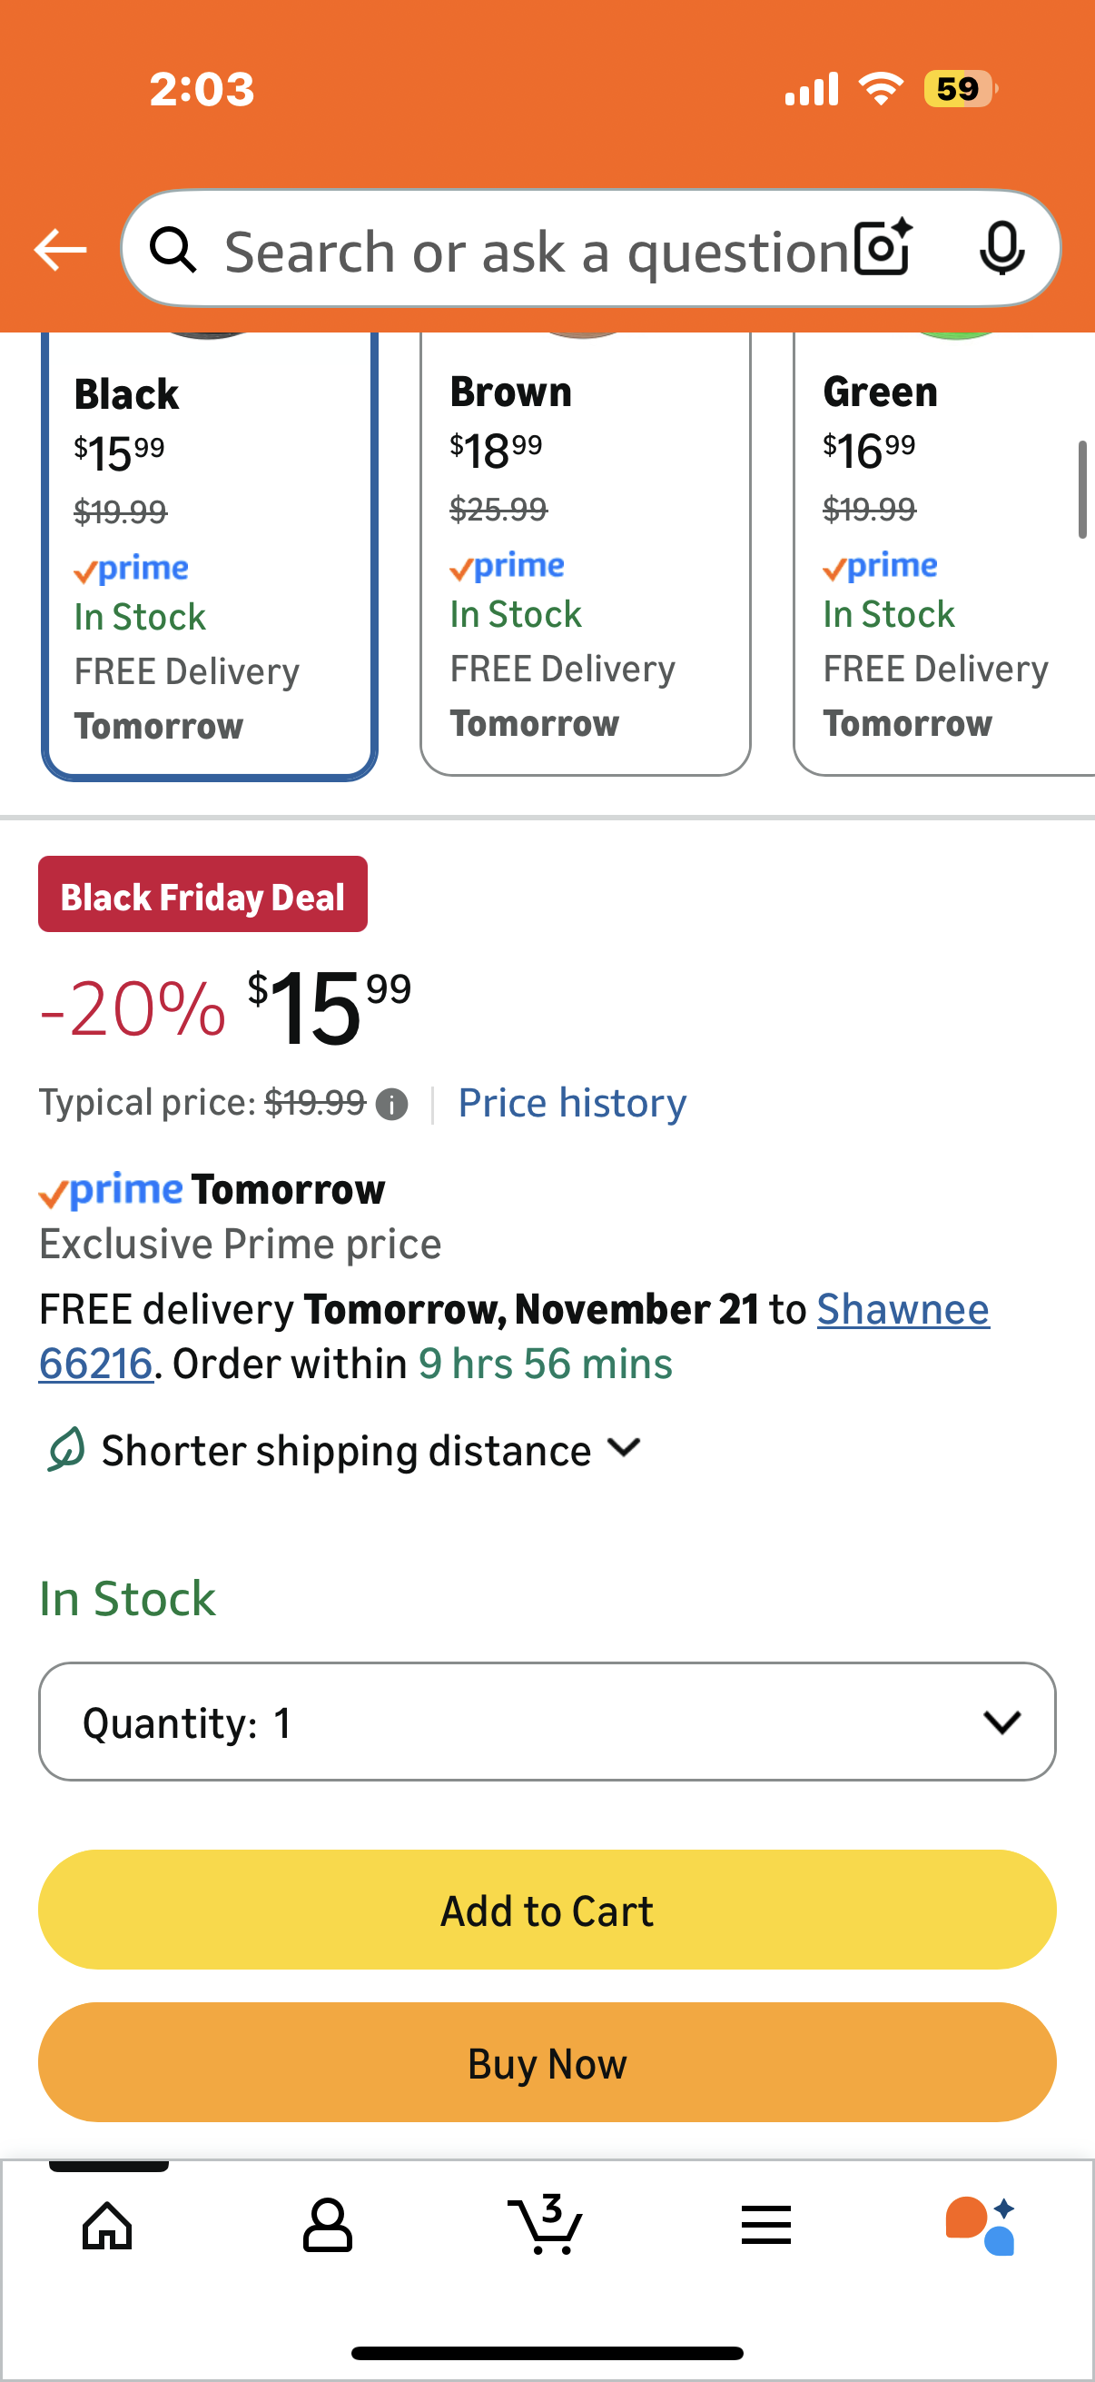Select the Black color option
Screen dimensions: 1095x2382
209,555
